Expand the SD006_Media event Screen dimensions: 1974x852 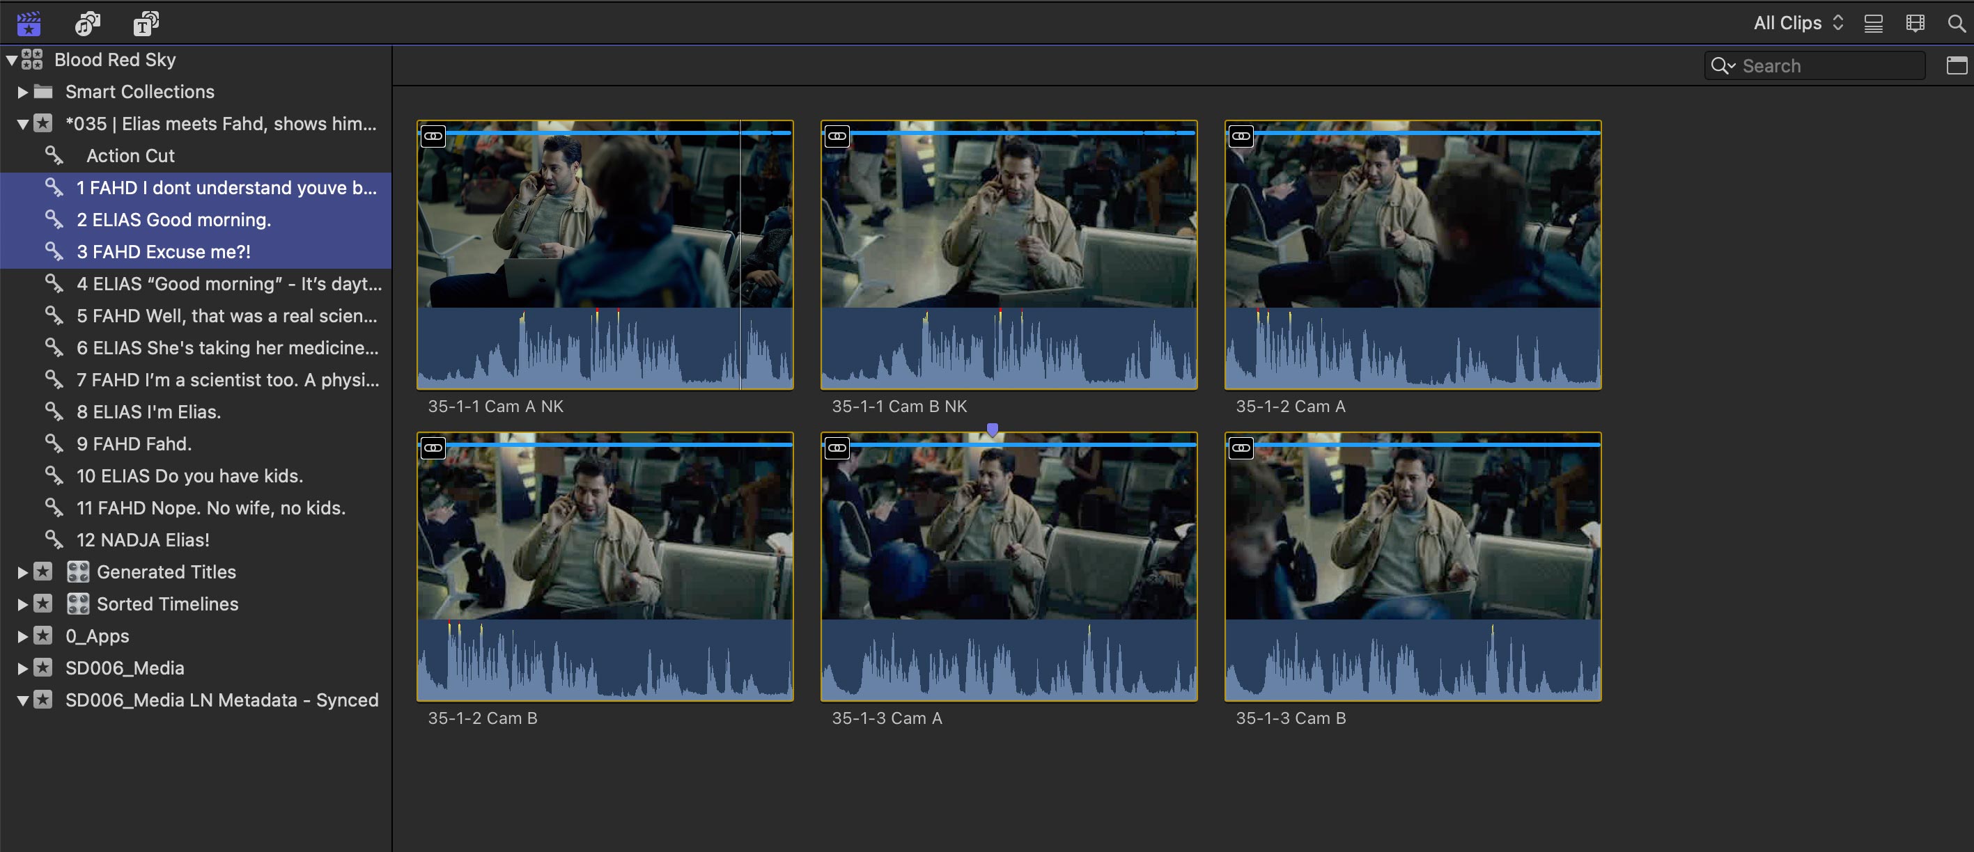click(22, 668)
